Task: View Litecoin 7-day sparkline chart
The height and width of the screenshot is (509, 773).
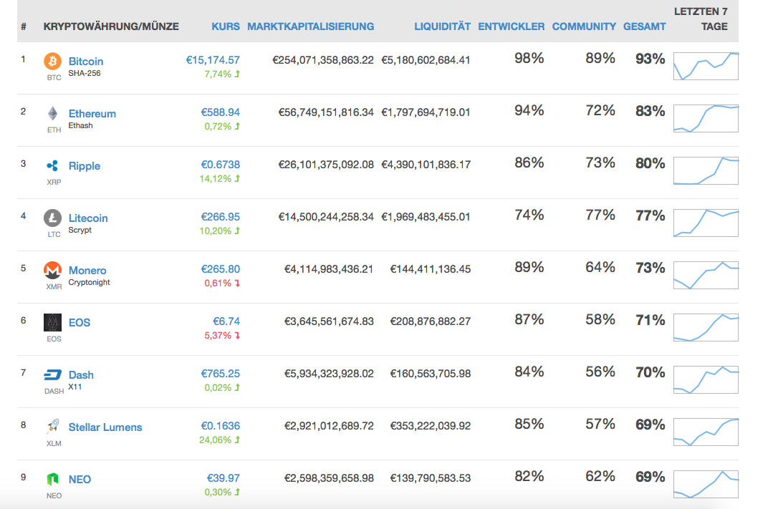Action: click(x=706, y=223)
